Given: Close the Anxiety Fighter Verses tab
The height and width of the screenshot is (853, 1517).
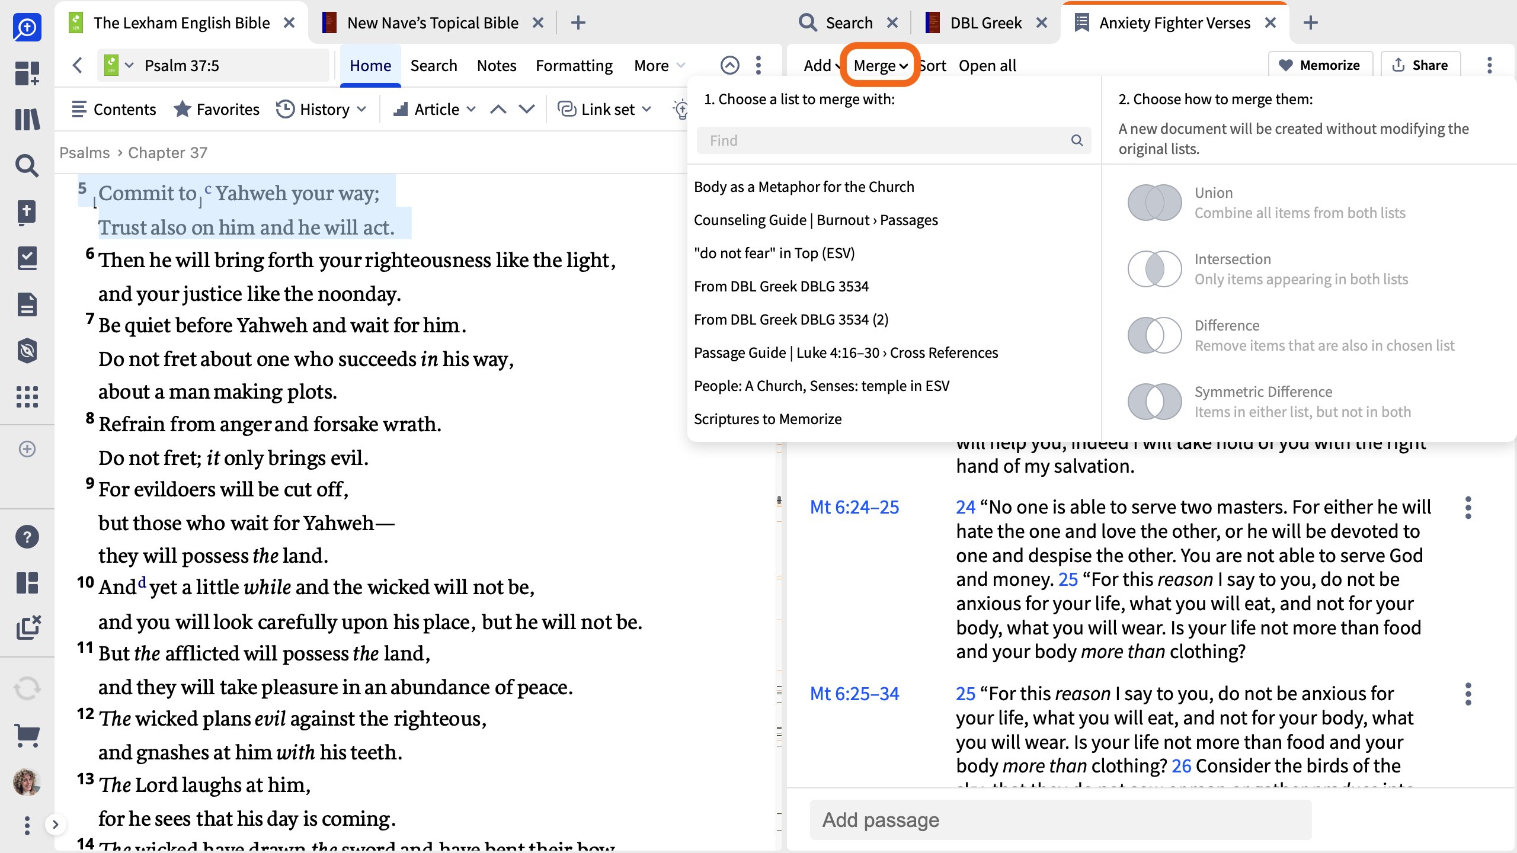Looking at the screenshot, I should pyautogui.click(x=1270, y=23).
